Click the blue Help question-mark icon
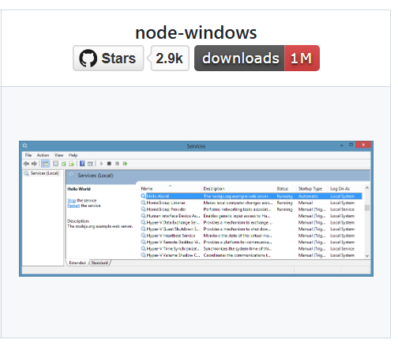Viewport: 398px width, 351px height. (x=82, y=164)
